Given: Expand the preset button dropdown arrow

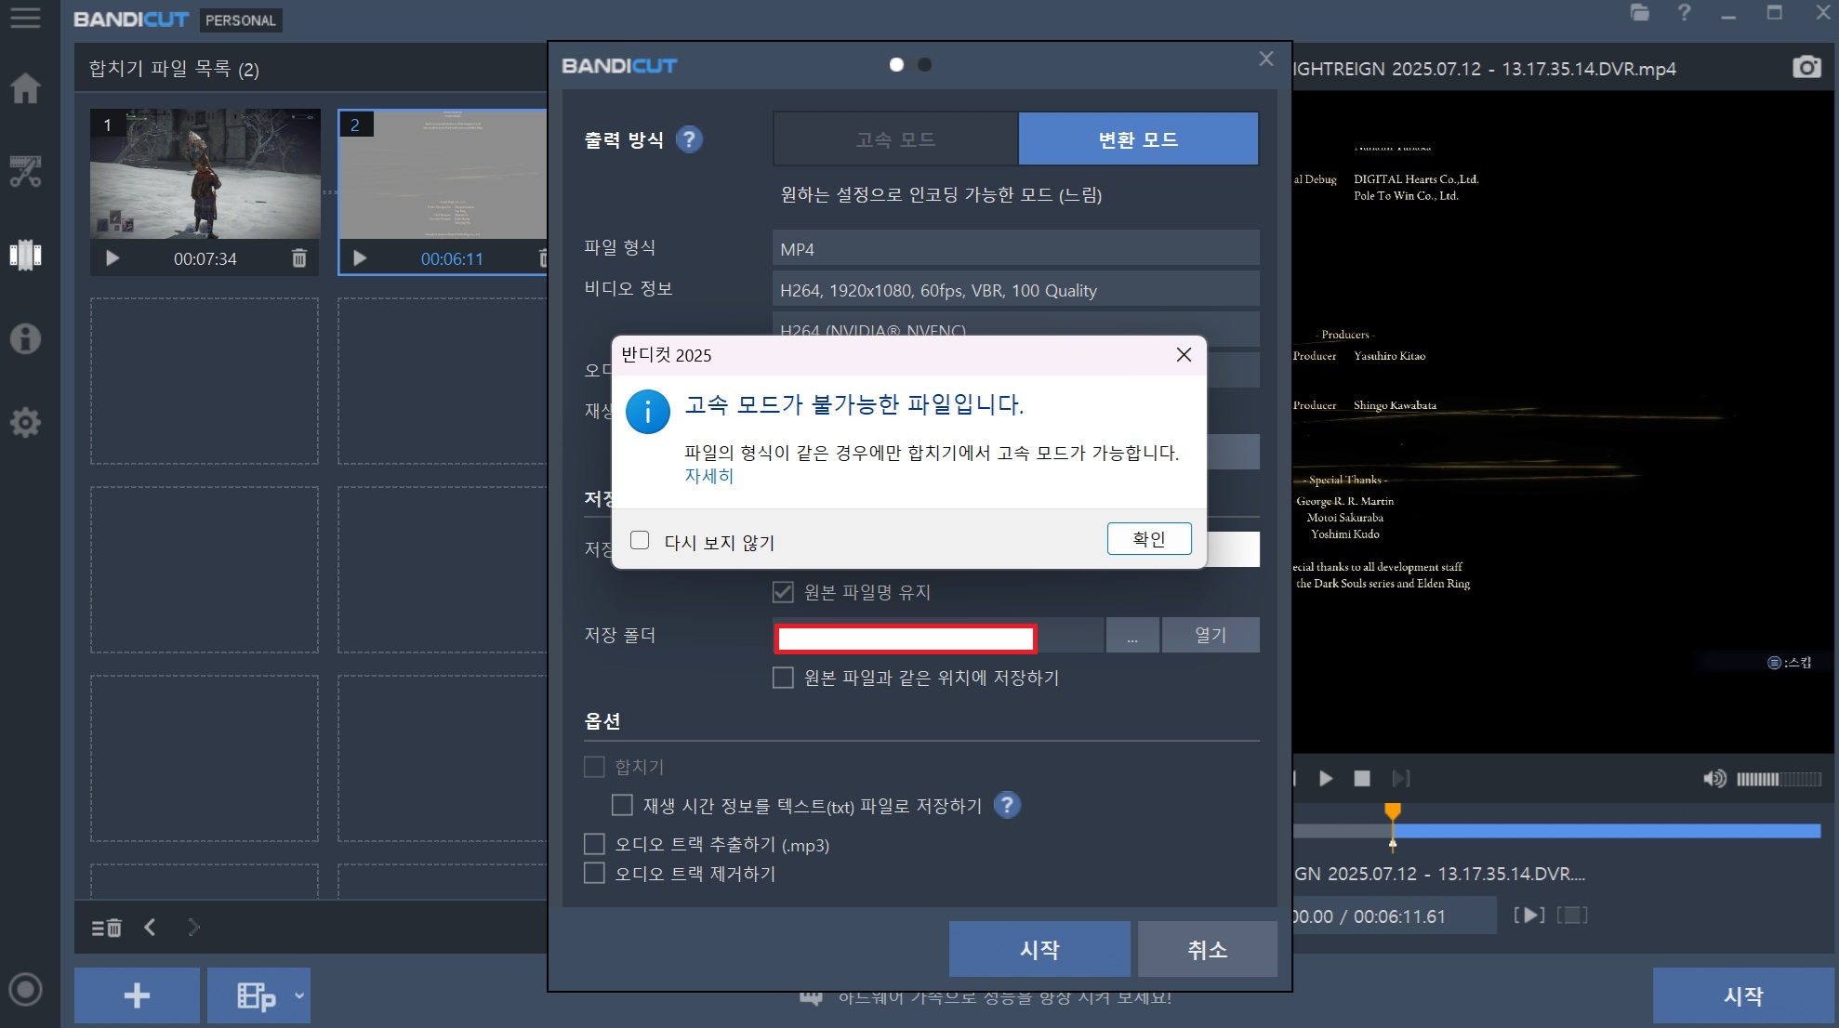Looking at the screenshot, I should tap(299, 995).
